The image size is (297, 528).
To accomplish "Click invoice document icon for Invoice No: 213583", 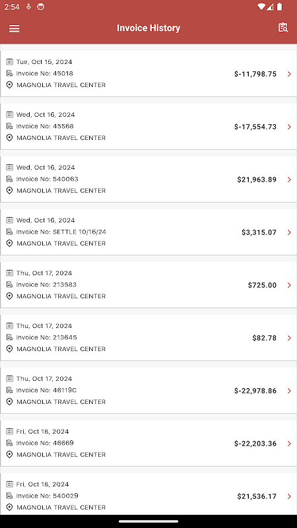I will coord(10,284).
